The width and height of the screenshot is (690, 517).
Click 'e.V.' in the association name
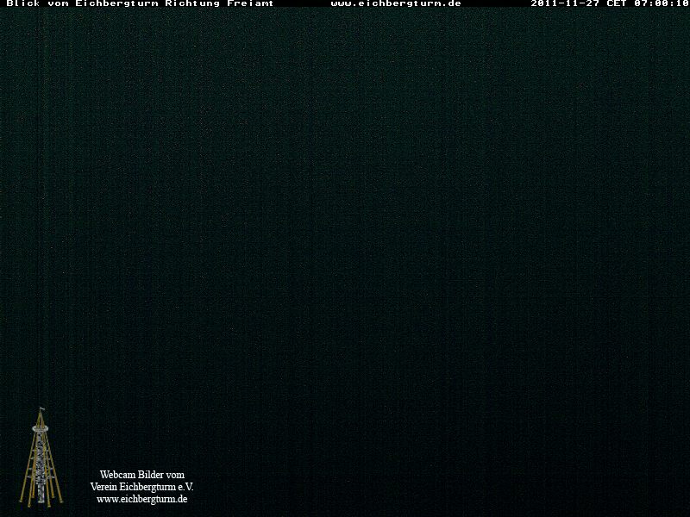[x=185, y=487]
